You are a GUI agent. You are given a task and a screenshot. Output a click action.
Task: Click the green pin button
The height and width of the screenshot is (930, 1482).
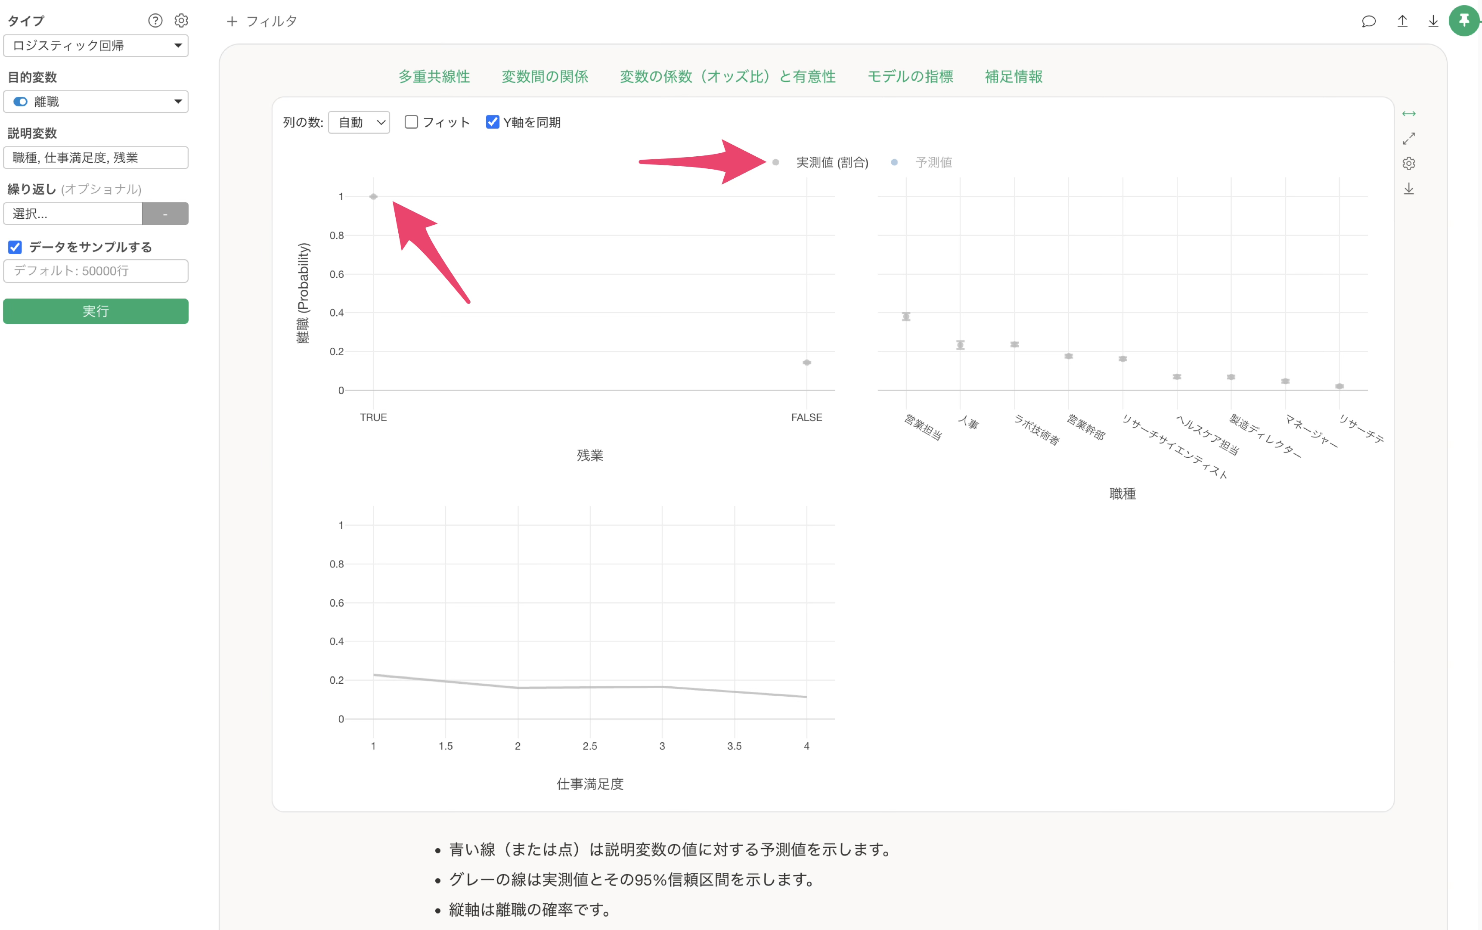pos(1464,22)
